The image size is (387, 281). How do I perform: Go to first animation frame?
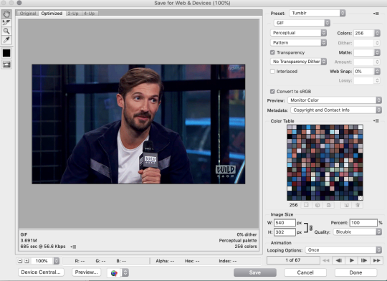pyautogui.click(x=326, y=260)
